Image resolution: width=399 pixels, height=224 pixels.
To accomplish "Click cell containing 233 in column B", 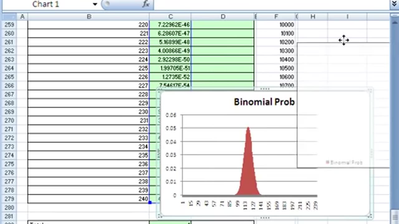I will click(x=89, y=138).
